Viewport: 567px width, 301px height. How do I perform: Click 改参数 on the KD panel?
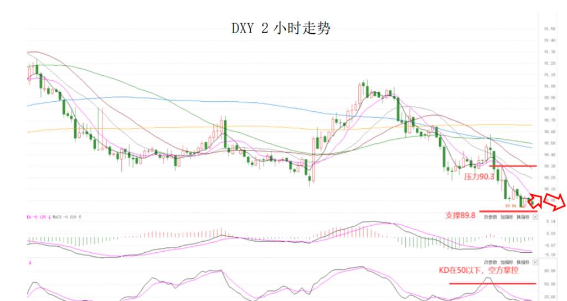(x=491, y=262)
